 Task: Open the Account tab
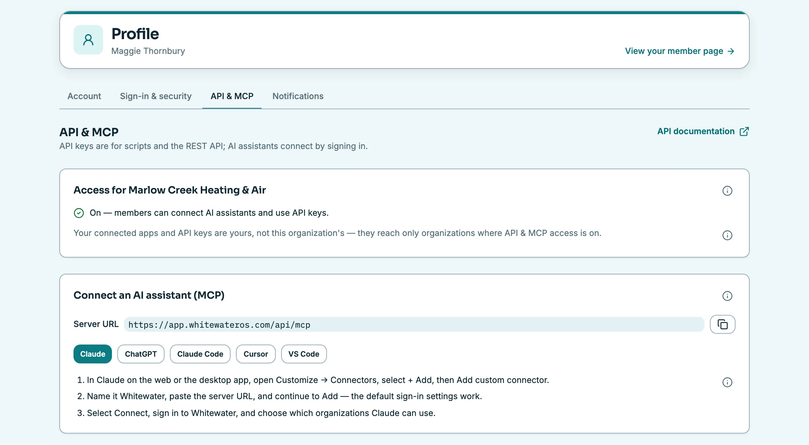tap(84, 96)
